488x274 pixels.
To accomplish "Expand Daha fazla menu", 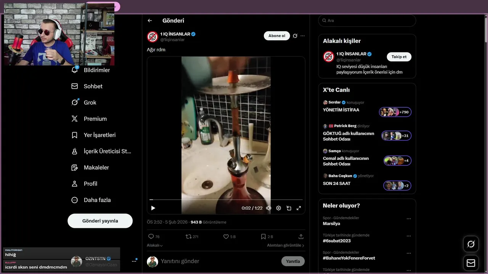I will click(x=91, y=200).
